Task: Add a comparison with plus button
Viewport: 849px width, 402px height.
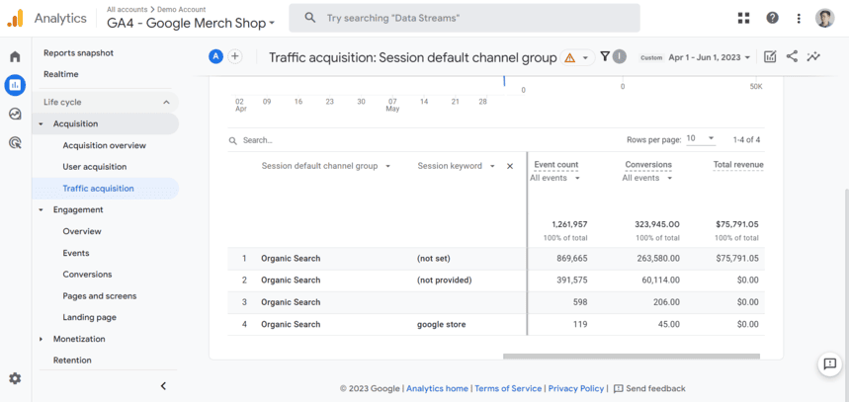Action: click(235, 56)
